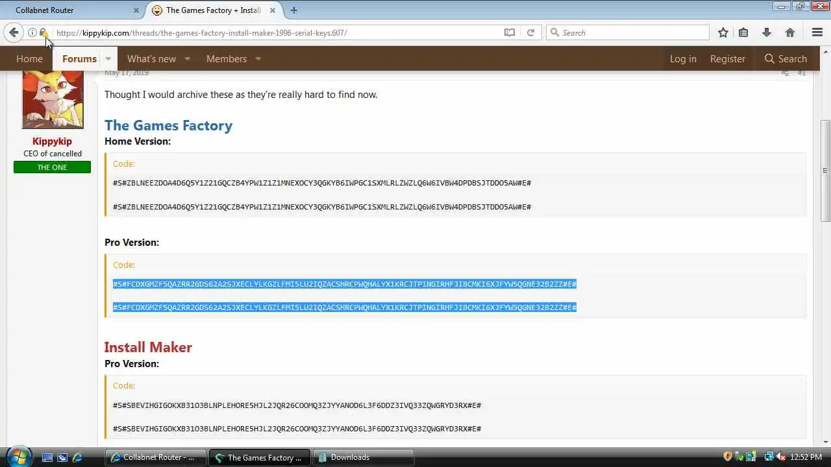Image resolution: width=831 pixels, height=467 pixels.
Task: Open the Members nav item
Action: pos(227,59)
